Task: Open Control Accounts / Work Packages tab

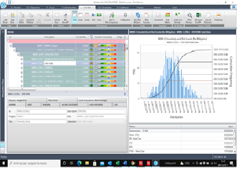Action: tap(102, 100)
